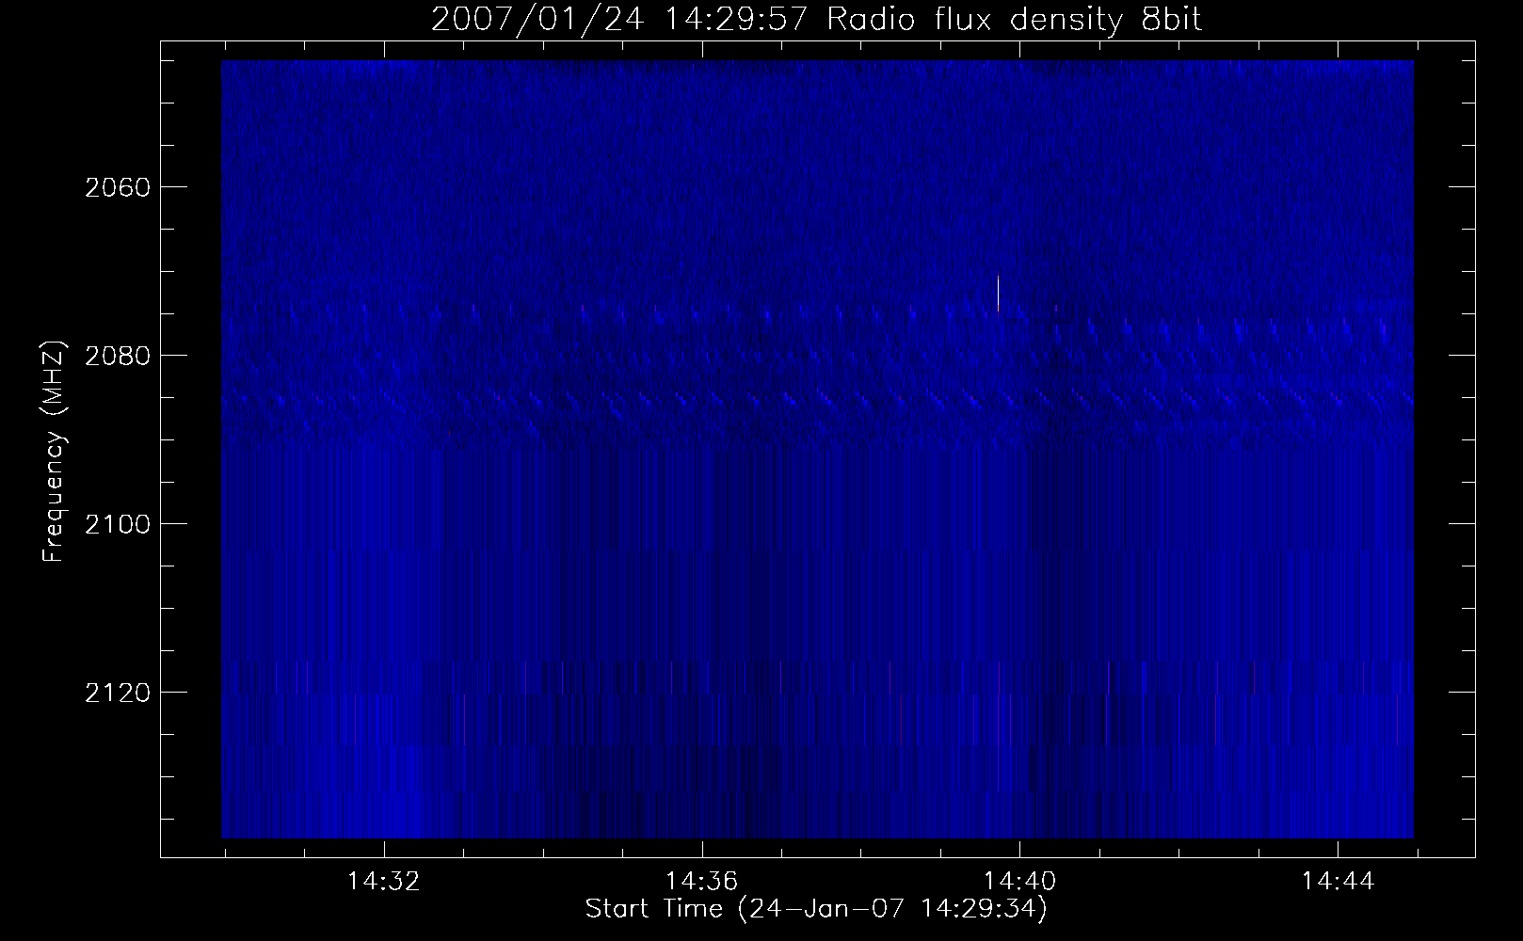This screenshot has width=1523, height=941.
Task: Select the 2080 frequency tick label
Action: [x=117, y=356]
